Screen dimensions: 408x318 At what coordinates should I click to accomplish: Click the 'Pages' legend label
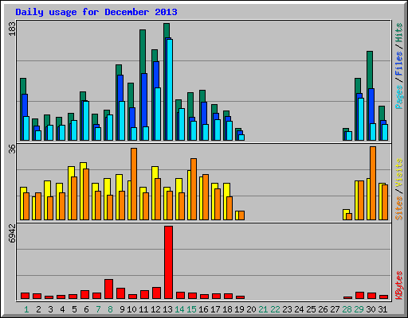[x=399, y=97]
